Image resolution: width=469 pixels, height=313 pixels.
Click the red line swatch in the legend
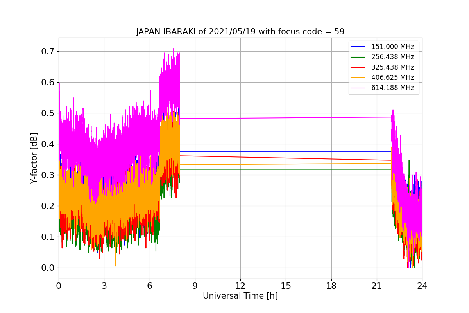tap(358, 67)
